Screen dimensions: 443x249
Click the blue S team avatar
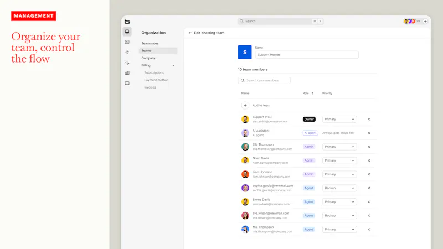click(x=245, y=52)
